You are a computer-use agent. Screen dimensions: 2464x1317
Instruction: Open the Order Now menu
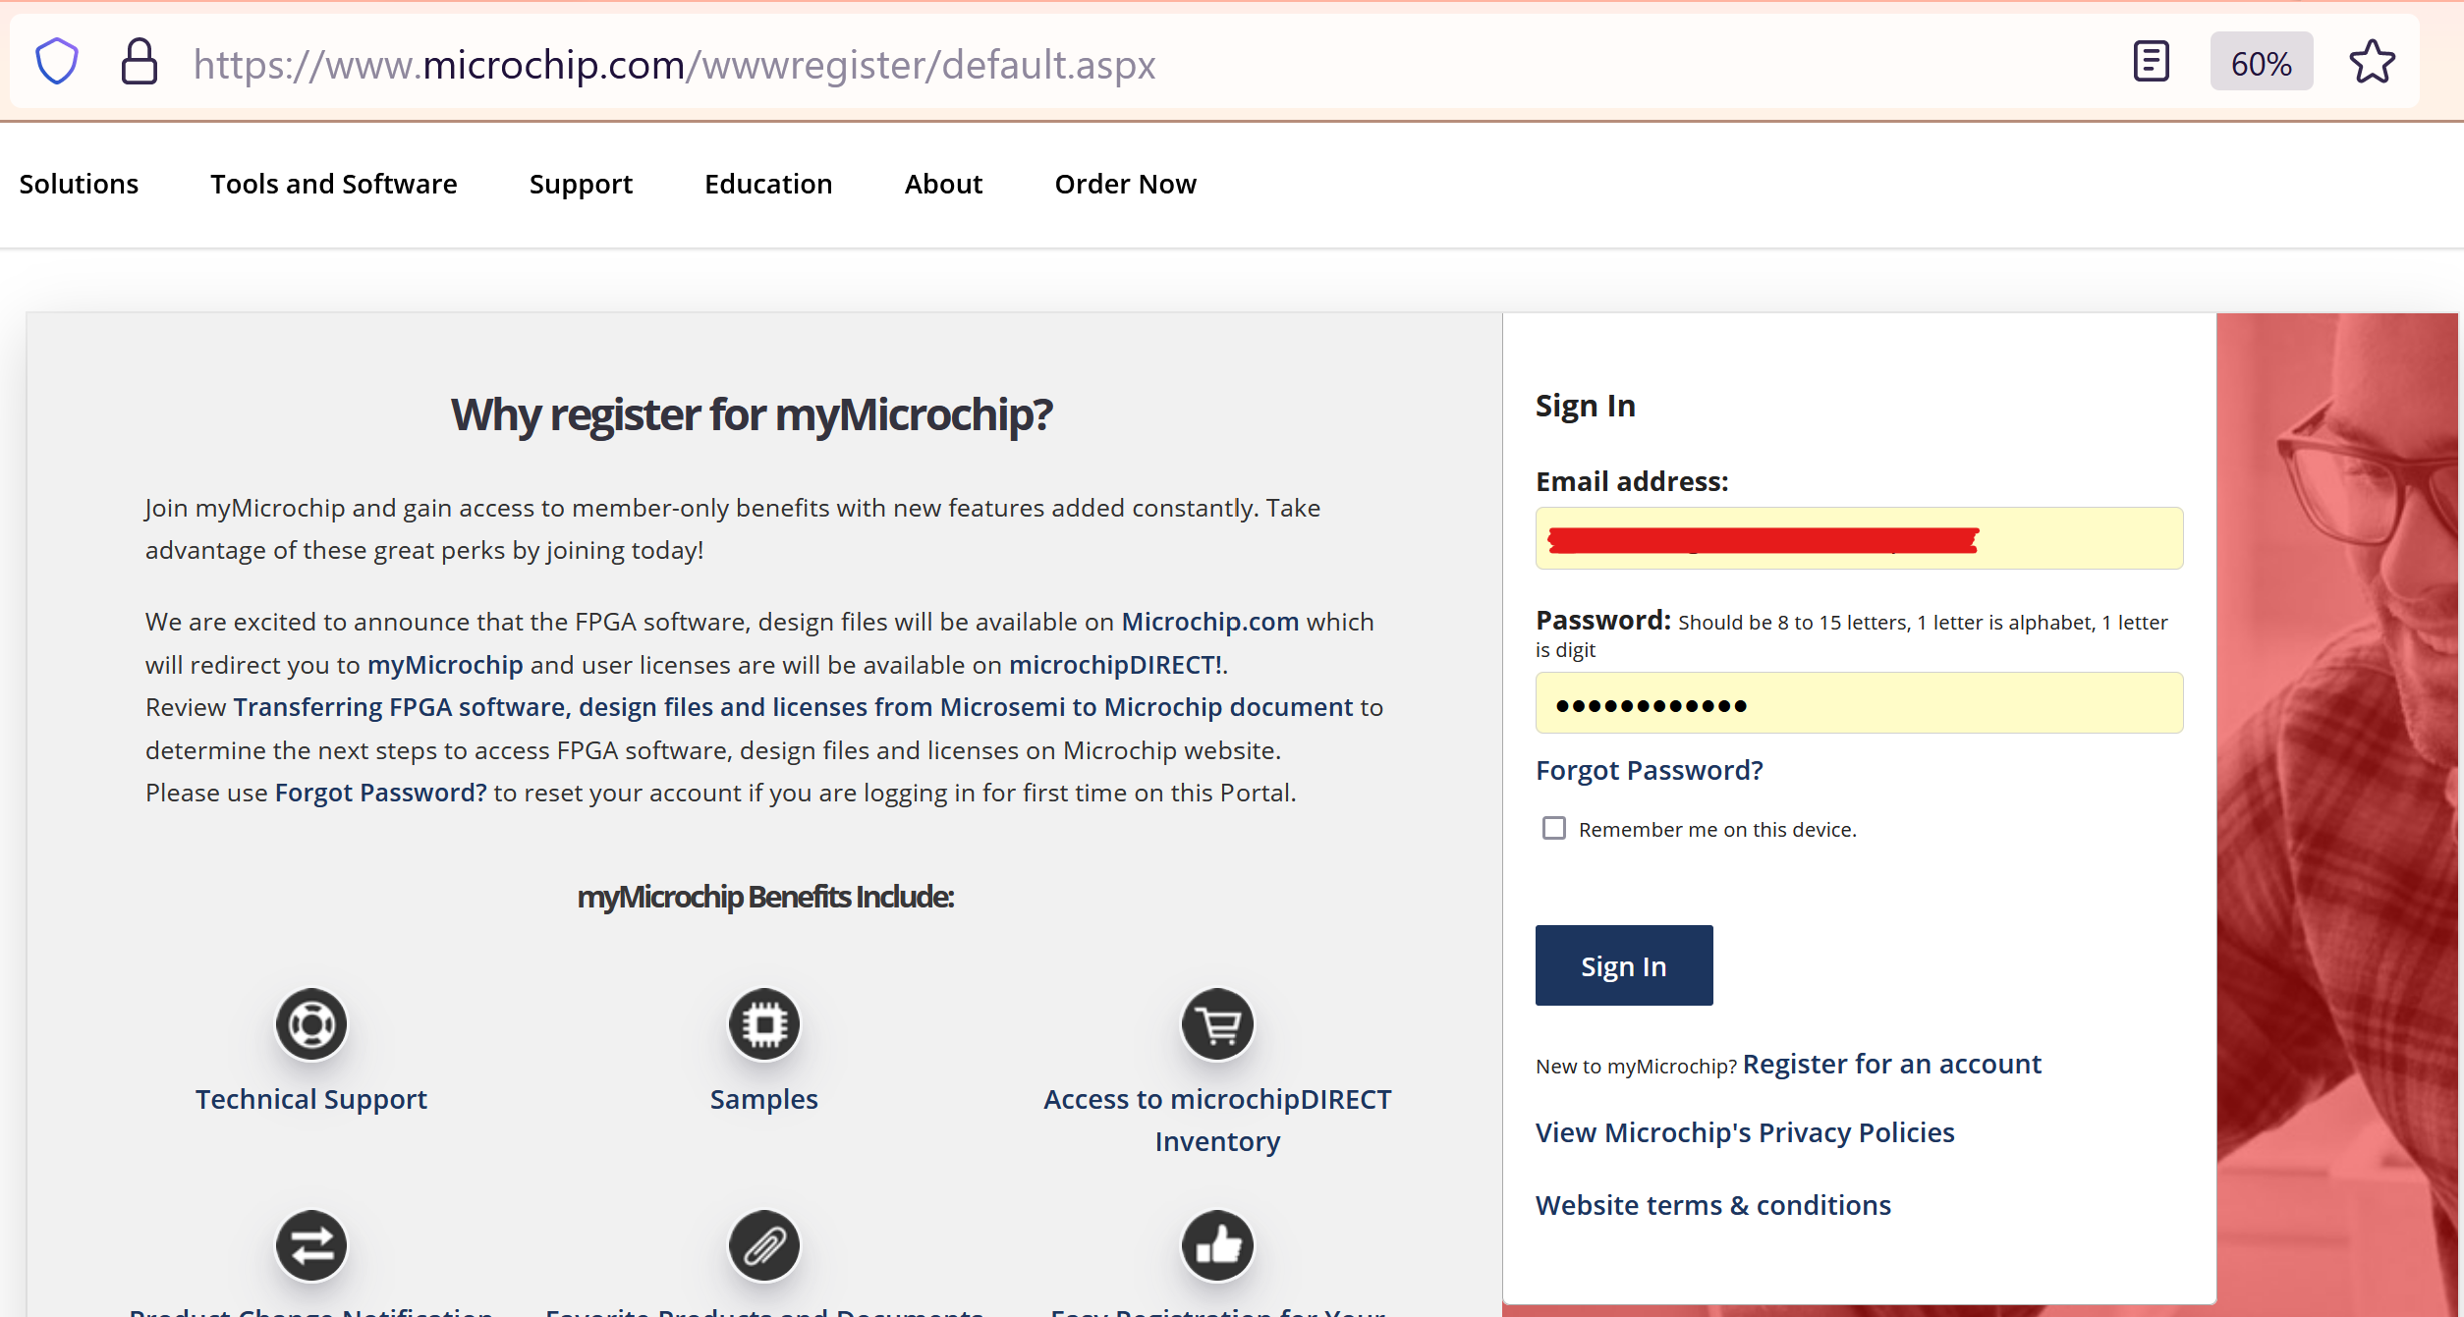(x=1125, y=184)
